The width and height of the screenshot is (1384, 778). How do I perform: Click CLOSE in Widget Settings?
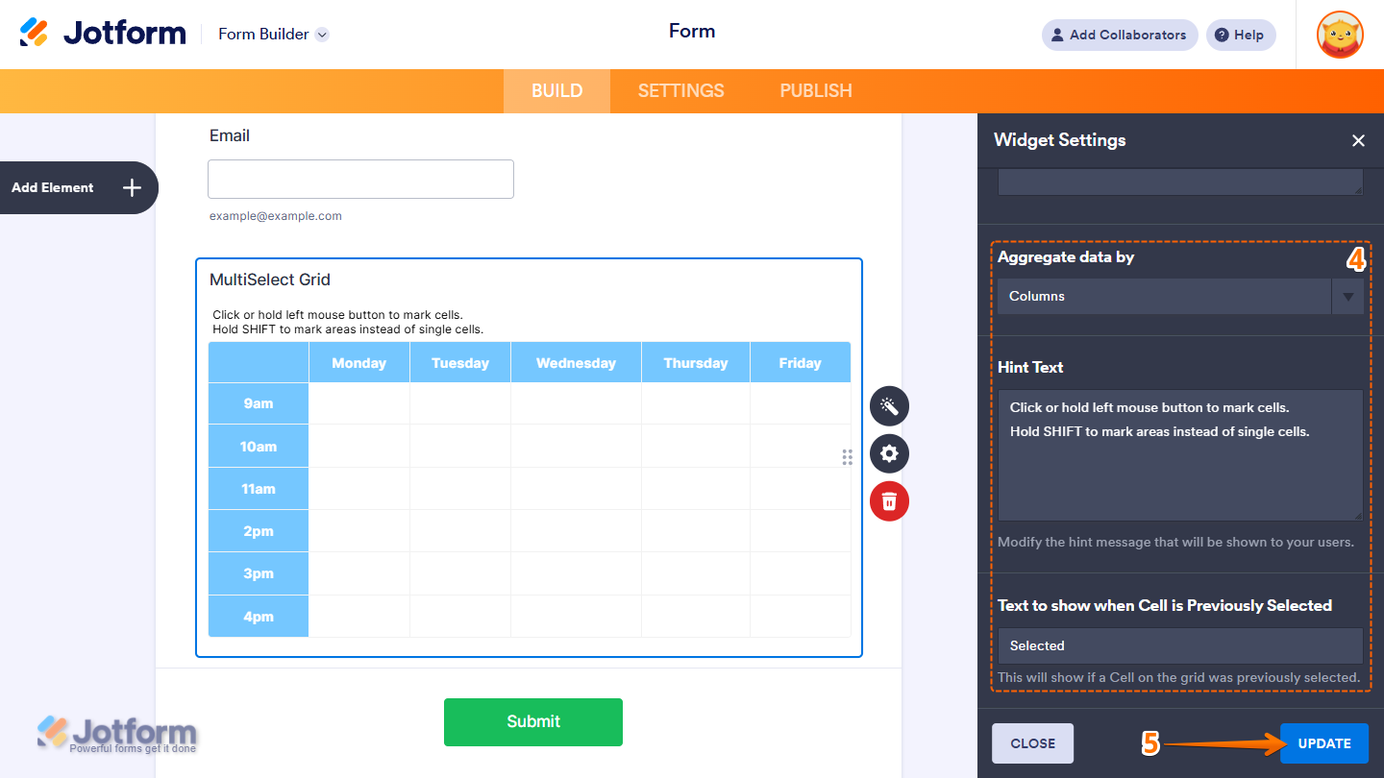(1032, 742)
